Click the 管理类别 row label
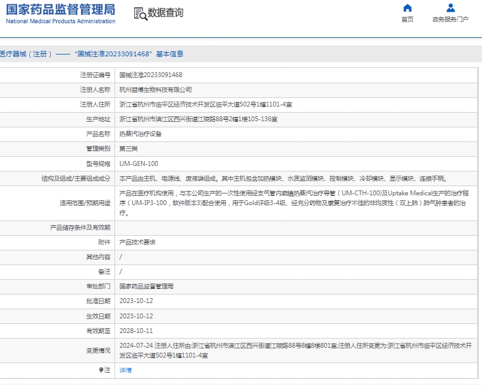Screen dimensions: 482x390 pos(98,149)
